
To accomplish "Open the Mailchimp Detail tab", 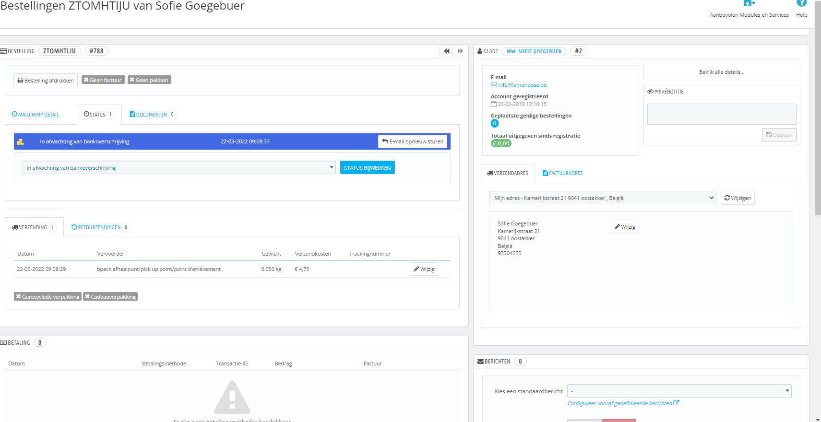I will coord(36,115).
